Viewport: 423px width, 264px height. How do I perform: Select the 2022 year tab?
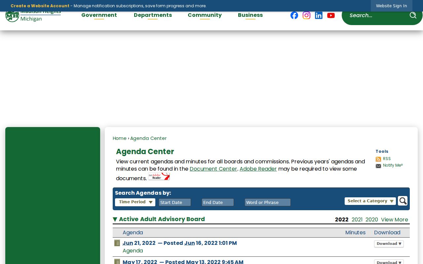pos(342,220)
